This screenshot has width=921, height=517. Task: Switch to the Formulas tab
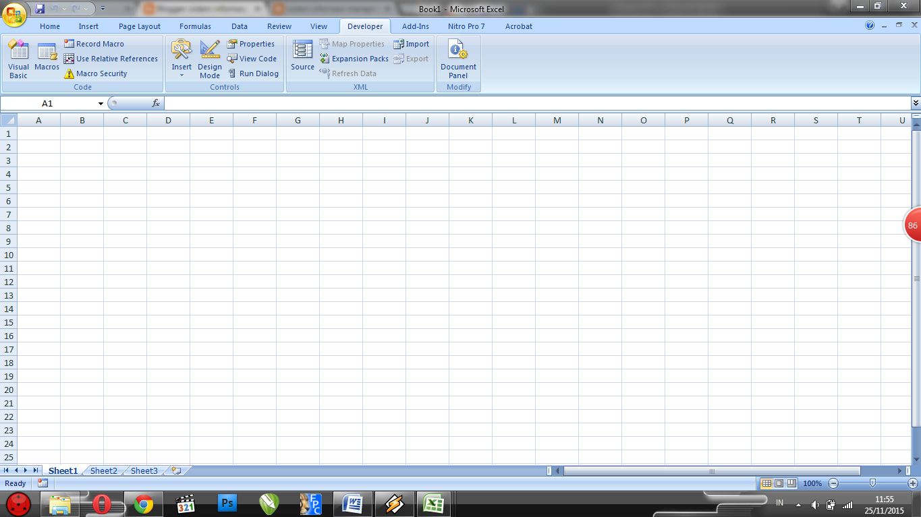[x=195, y=26]
